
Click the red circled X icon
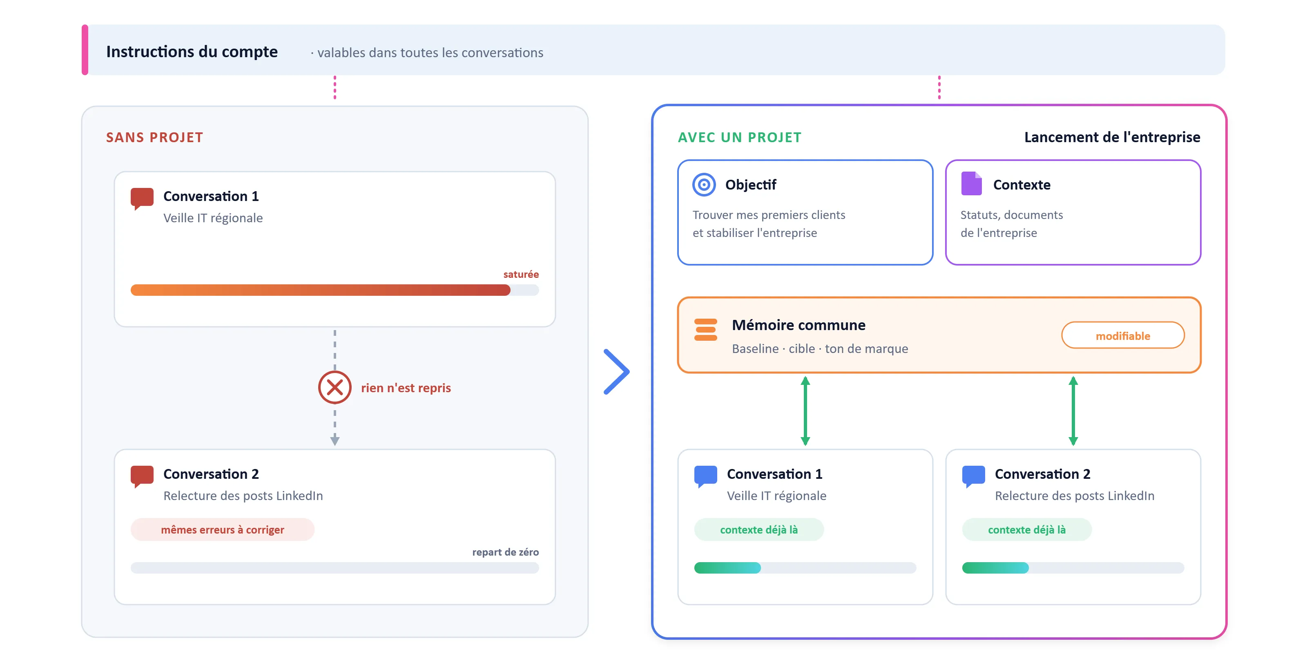(x=335, y=387)
